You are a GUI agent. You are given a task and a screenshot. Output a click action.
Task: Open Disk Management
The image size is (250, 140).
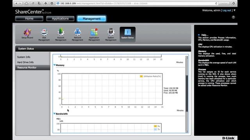pos(44,35)
